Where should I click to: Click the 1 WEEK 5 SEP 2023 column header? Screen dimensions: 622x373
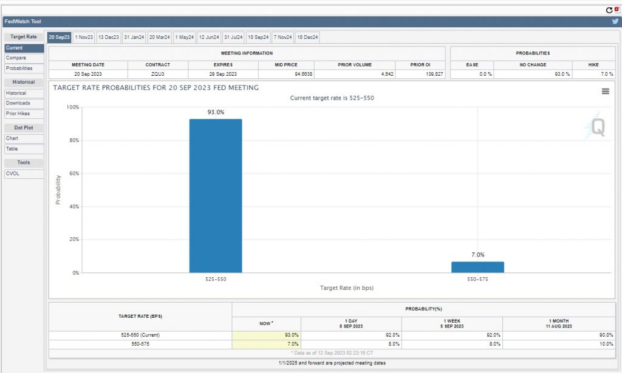click(452, 323)
